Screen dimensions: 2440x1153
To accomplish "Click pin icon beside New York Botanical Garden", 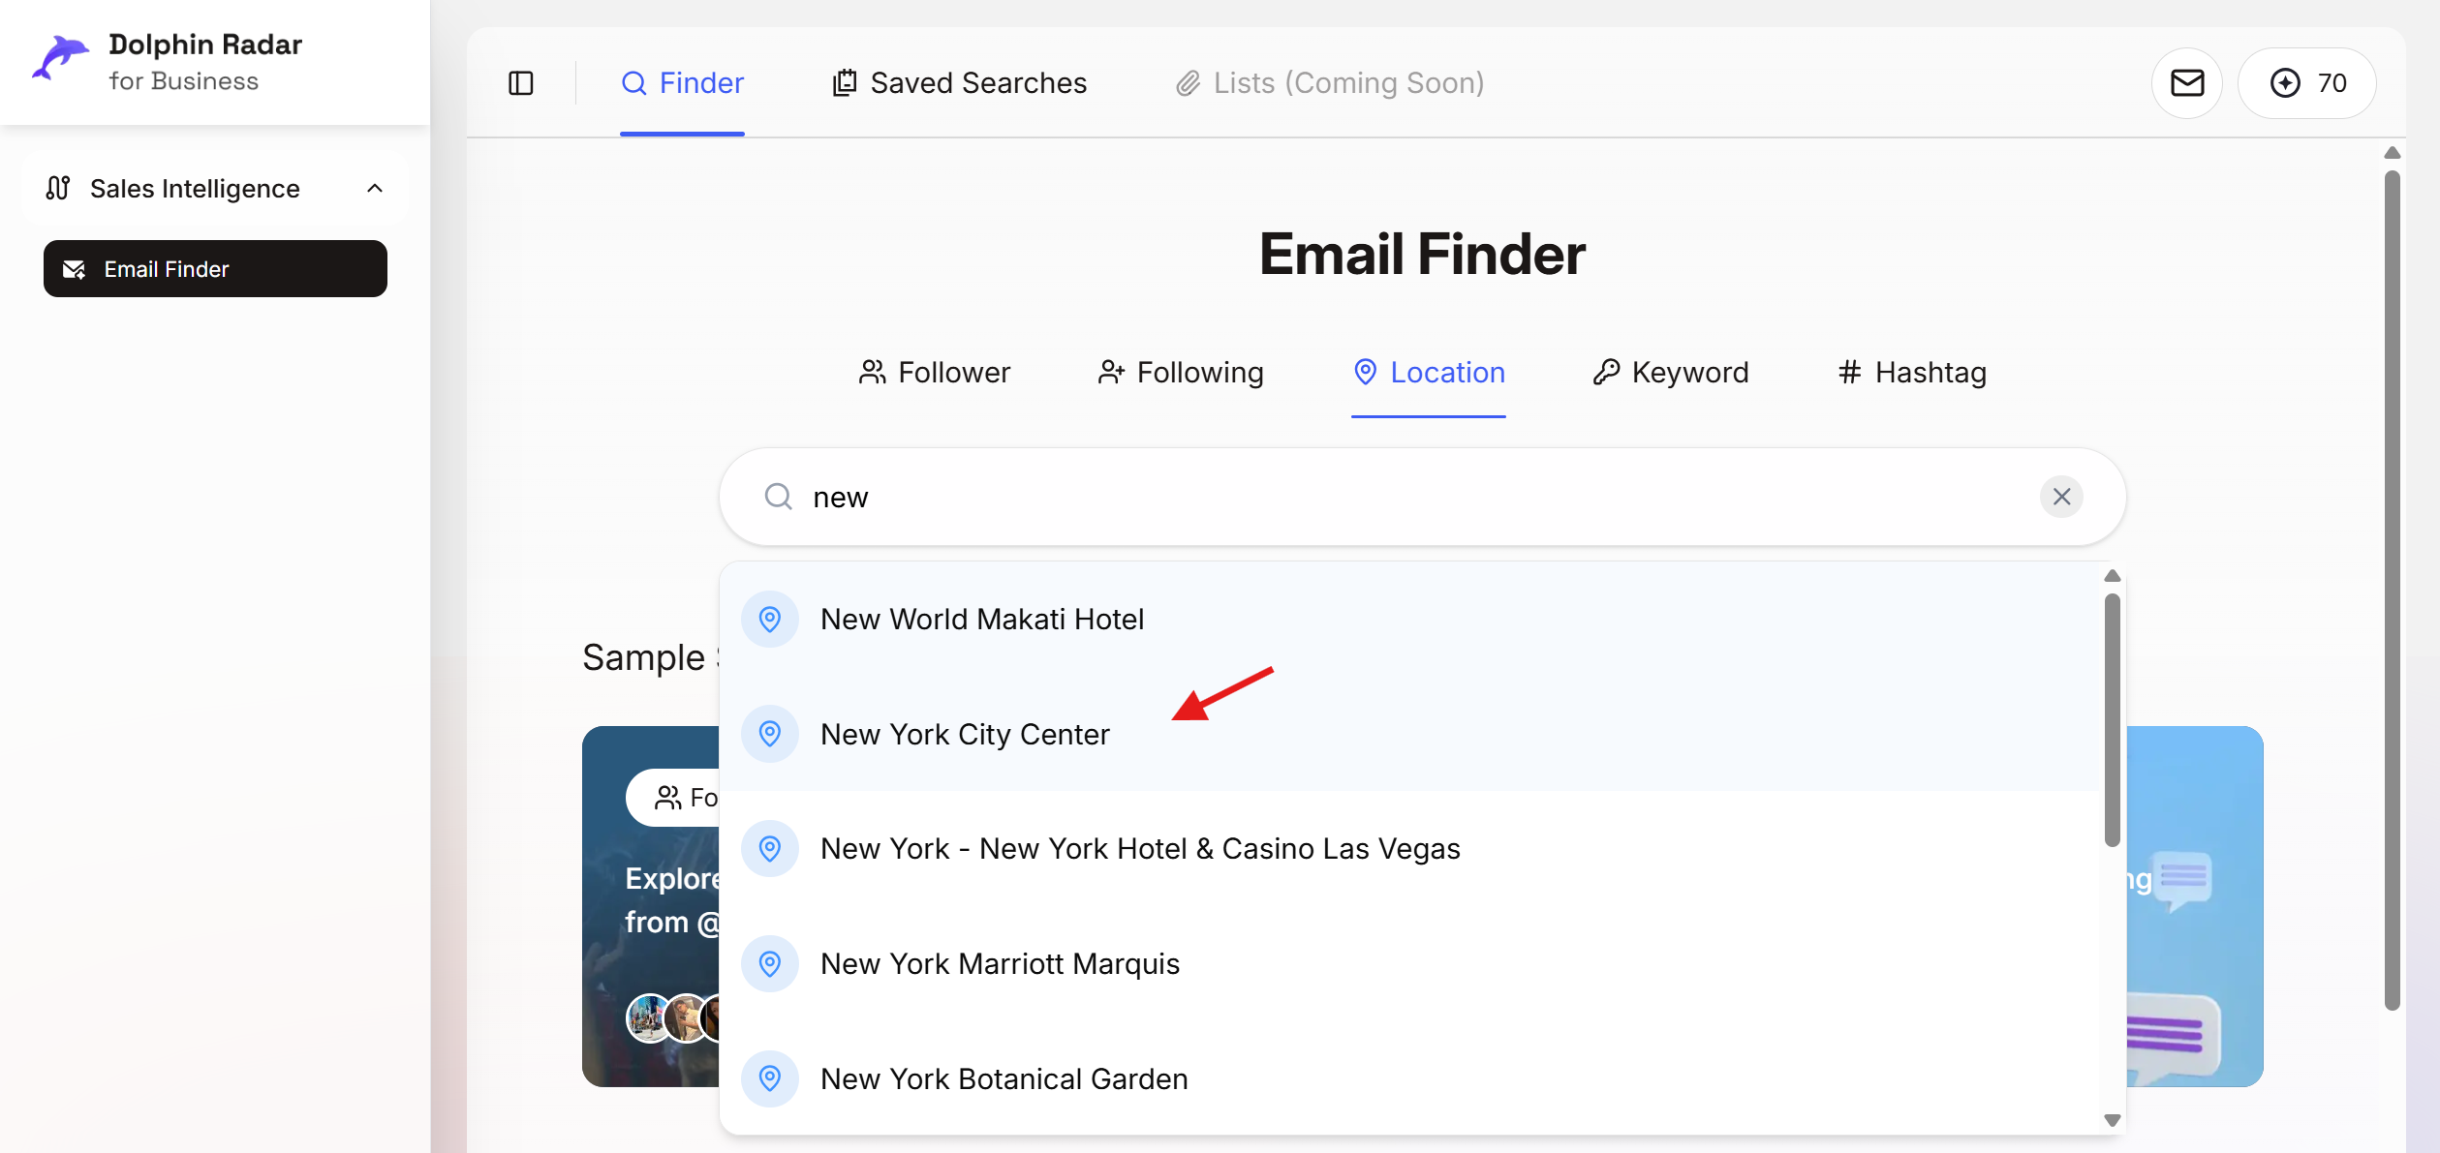I will tap(770, 1078).
